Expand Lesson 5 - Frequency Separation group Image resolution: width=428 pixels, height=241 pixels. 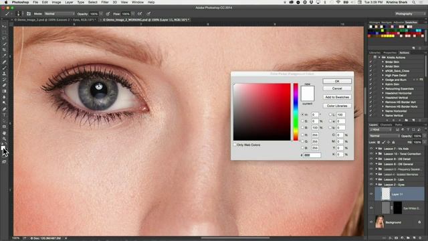[377, 169]
